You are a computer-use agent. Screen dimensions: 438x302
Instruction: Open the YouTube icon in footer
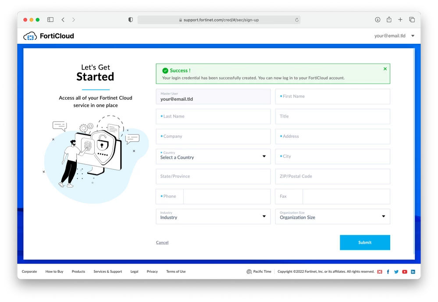pyautogui.click(x=405, y=272)
